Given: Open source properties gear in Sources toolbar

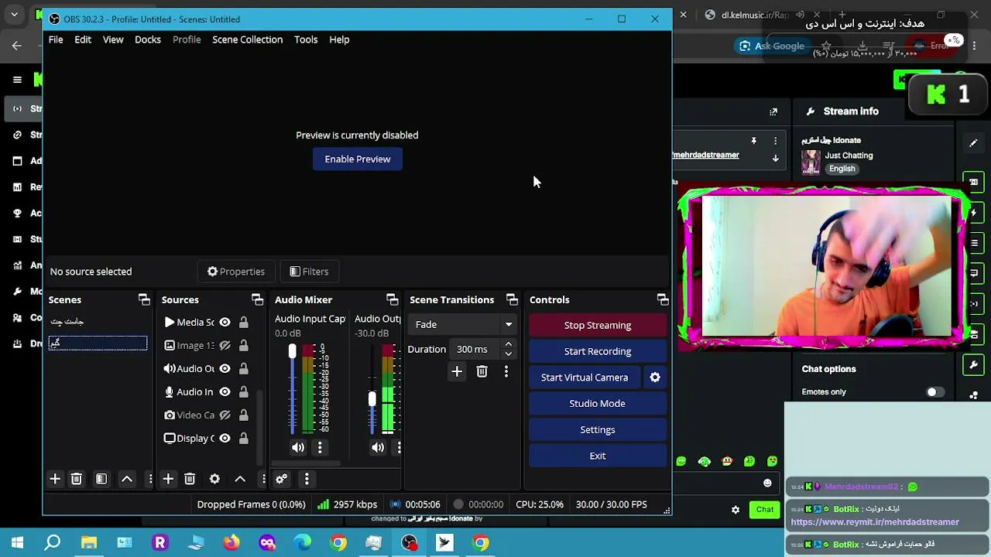Looking at the screenshot, I should [x=214, y=479].
